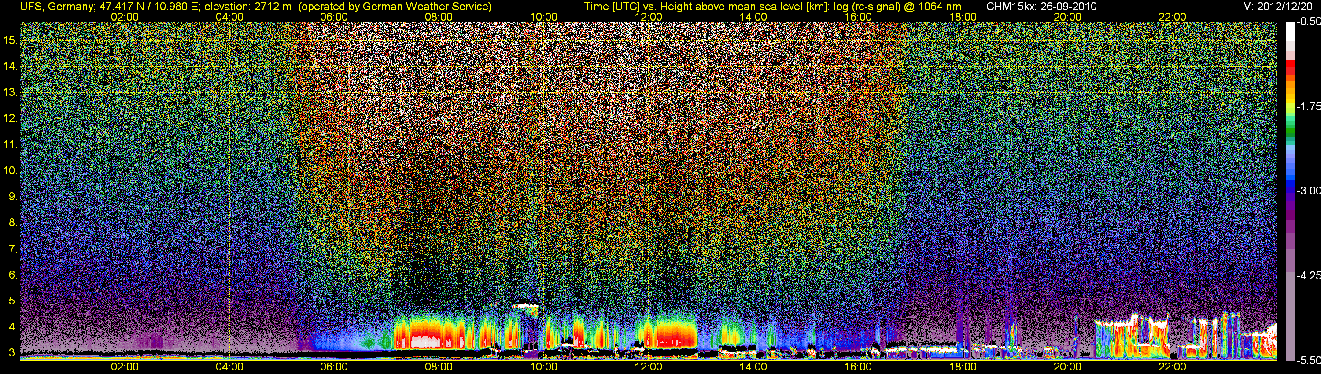Click the 11. km height axis label
Screen dimensions: 1321x374
(10, 144)
